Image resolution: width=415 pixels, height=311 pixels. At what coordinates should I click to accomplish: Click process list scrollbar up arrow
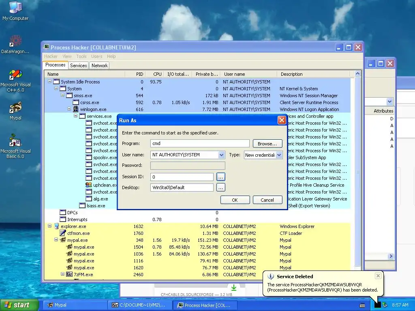pos(357,74)
